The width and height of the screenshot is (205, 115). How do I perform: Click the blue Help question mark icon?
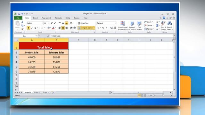(x=164, y=18)
